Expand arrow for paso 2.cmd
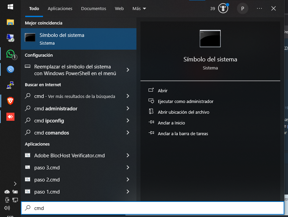 pos(128,179)
